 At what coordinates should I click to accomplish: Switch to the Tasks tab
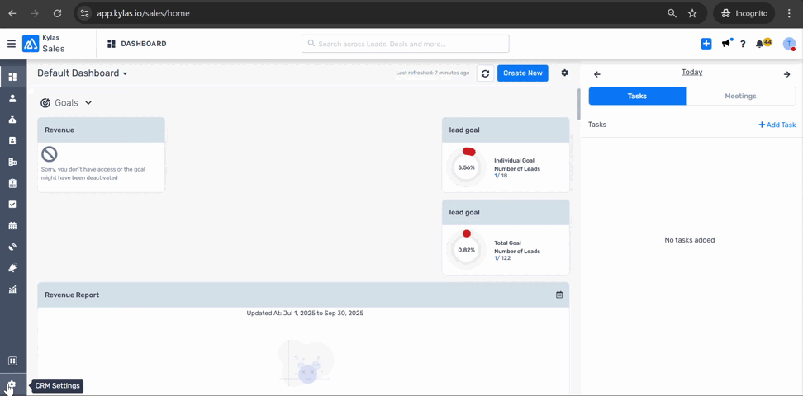coord(637,96)
